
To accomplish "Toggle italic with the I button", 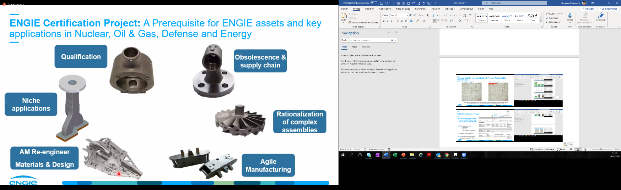I will coord(388,21).
